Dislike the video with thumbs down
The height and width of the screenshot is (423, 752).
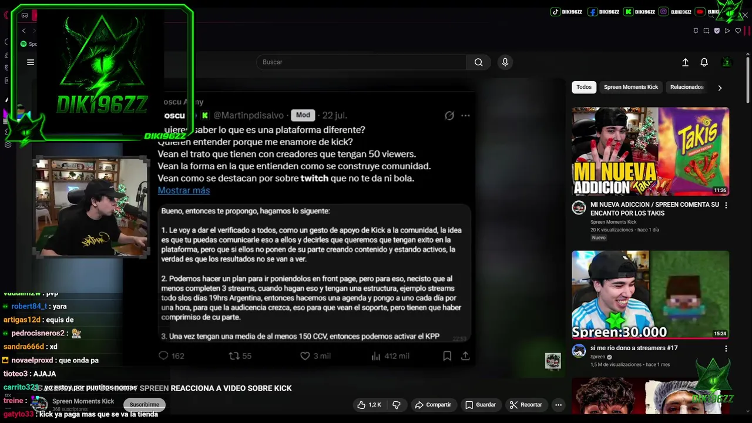397,405
